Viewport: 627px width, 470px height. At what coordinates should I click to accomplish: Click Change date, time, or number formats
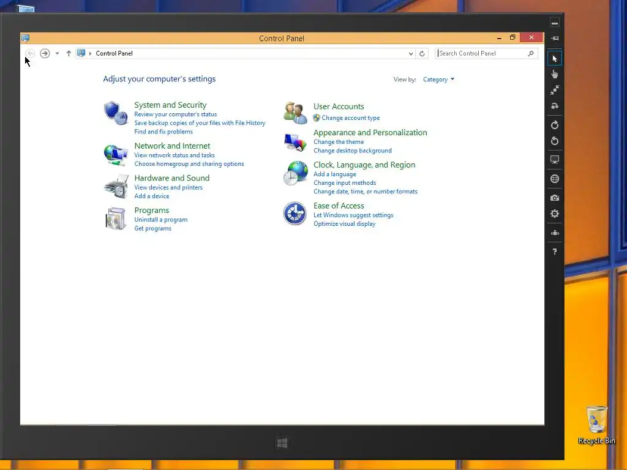click(366, 192)
